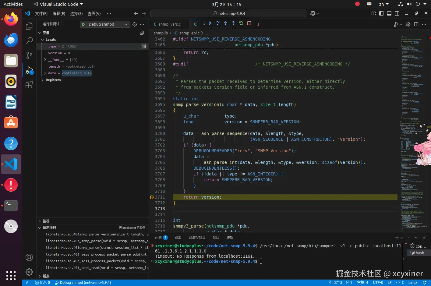
Task: Click the launch.json gear icon
Action: coord(135,24)
